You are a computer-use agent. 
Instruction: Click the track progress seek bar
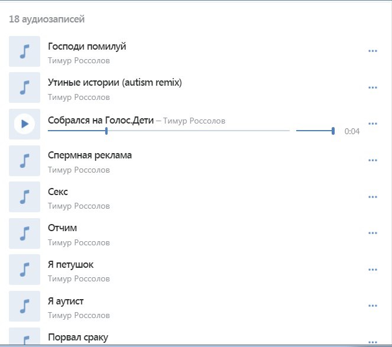[x=169, y=131]
